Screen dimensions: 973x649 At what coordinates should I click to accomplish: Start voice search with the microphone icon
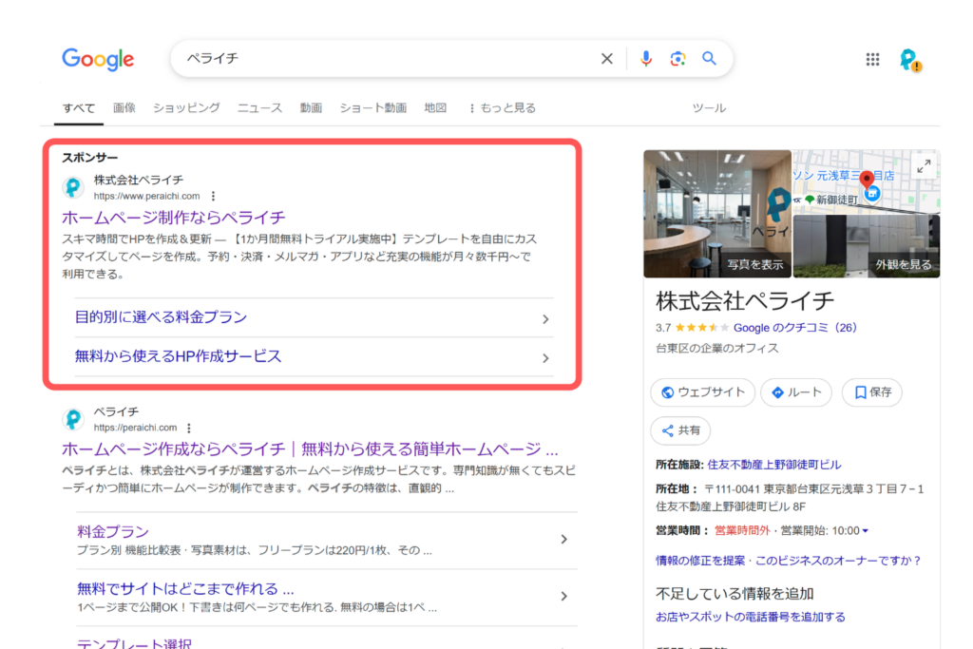point(646,59)
